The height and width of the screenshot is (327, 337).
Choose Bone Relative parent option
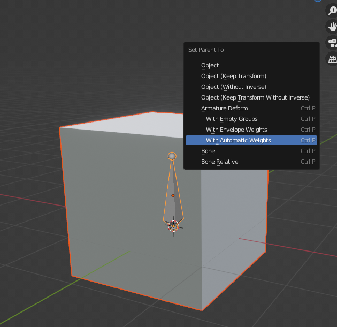(219, 162)
